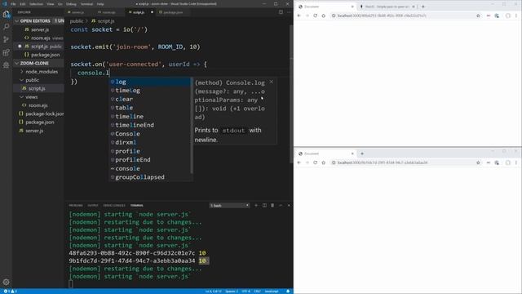Go back in bottom browser window
This screenshot has width=522, height=294.
pyautogui.click(x=299, y=163)
